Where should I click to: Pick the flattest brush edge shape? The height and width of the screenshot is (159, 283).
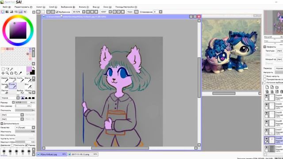point(33,98)
